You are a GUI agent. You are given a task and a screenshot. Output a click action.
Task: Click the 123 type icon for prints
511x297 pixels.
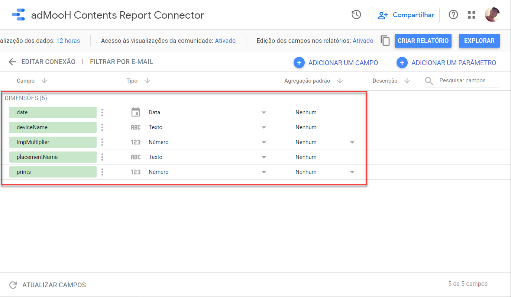coord(136,172)
